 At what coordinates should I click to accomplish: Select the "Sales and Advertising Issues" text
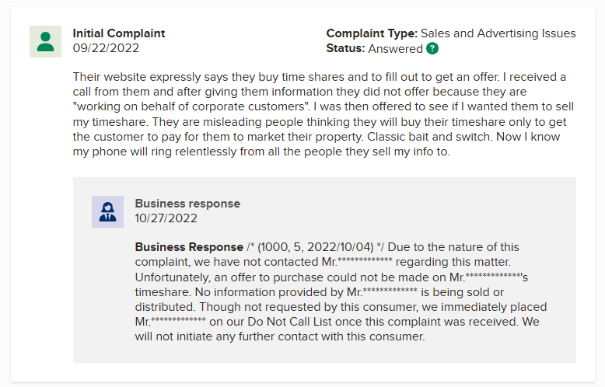[x=498, y=33]
